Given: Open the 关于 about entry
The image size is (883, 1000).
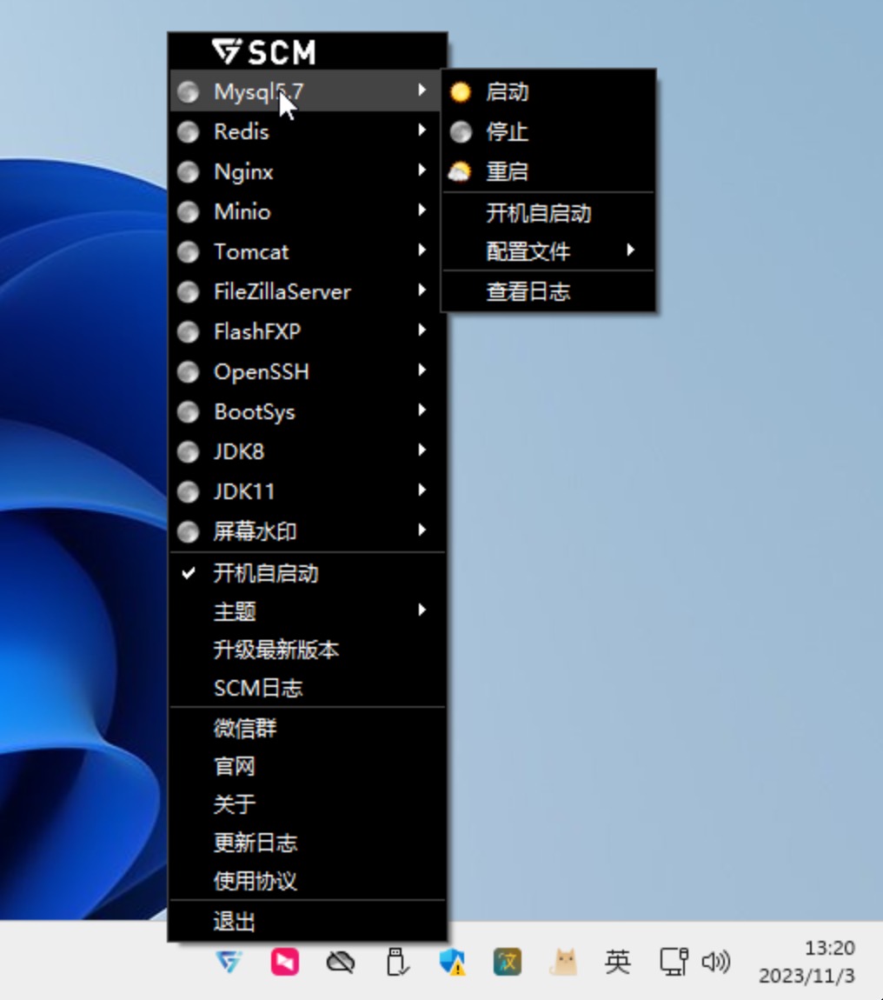Looking at the screenshot, I should click(308, 804).
